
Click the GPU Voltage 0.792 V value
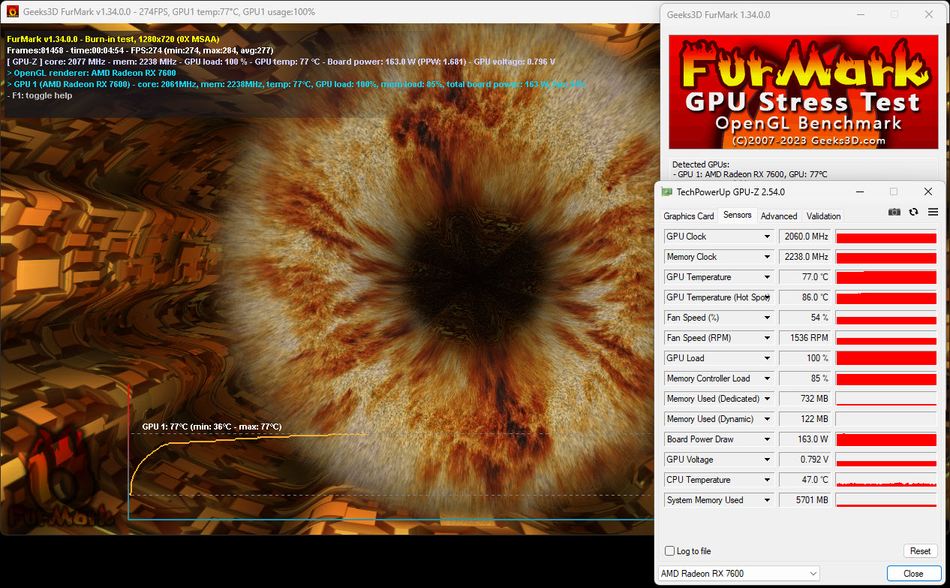pos(804,460)
